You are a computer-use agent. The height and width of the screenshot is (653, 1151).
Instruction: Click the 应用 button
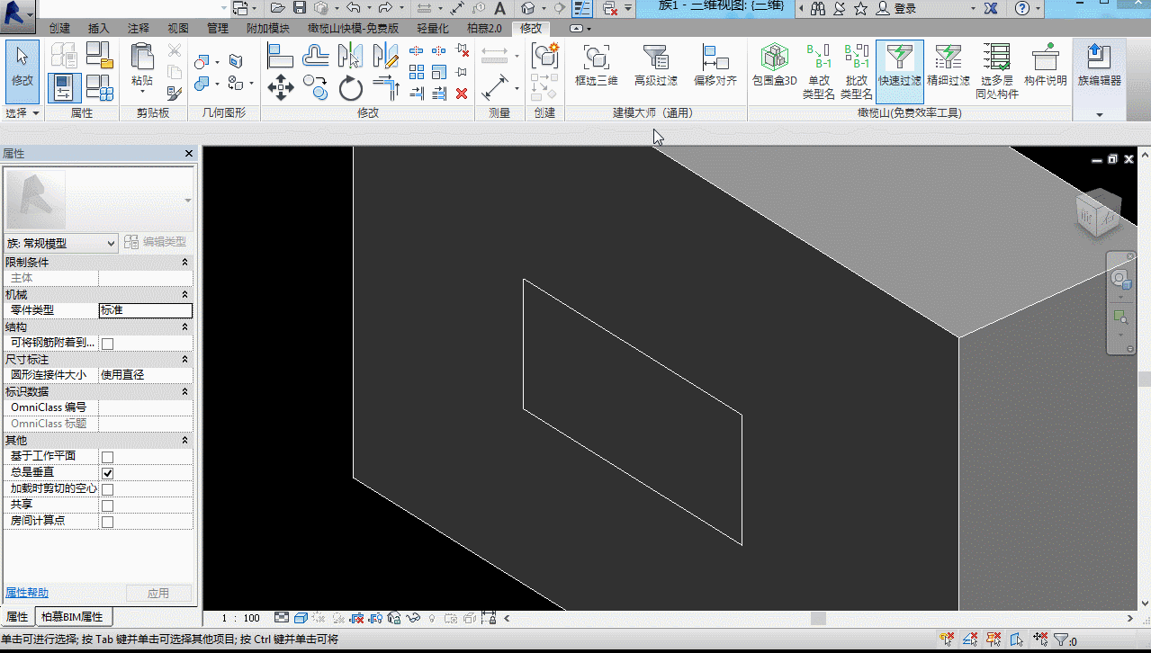(x=158, y=594)
